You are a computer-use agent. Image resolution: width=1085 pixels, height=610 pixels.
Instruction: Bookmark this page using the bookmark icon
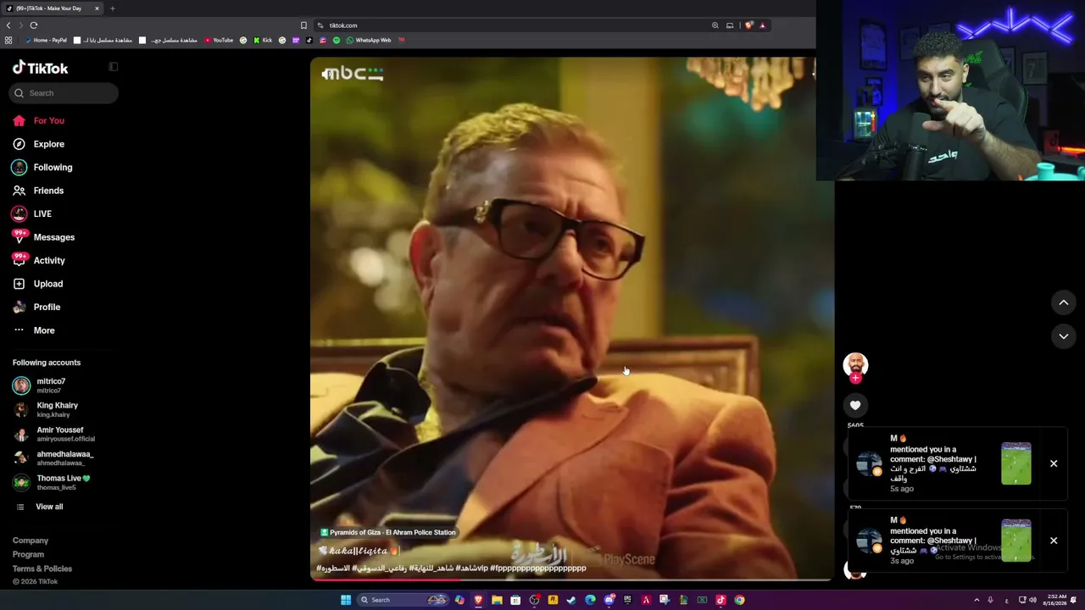pyautogui.click(x=303, y=25)
